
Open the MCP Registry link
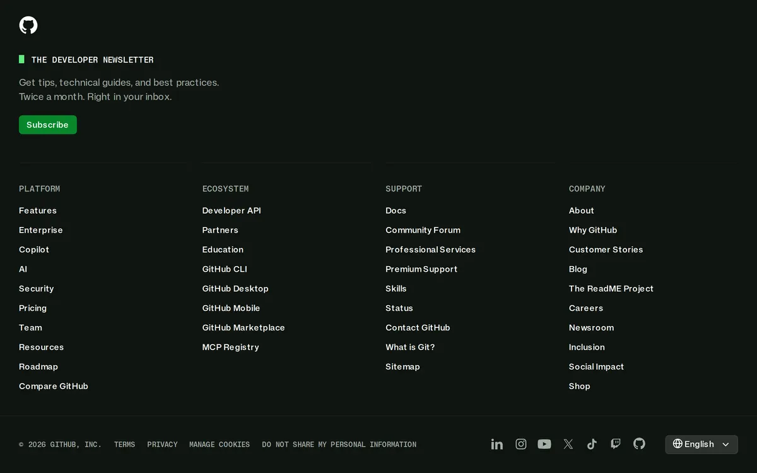tap(231, 347)
